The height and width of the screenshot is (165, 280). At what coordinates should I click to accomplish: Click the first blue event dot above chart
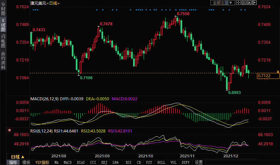coord(34,10)
